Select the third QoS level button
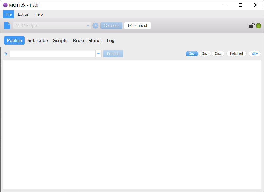 [218, 54]
